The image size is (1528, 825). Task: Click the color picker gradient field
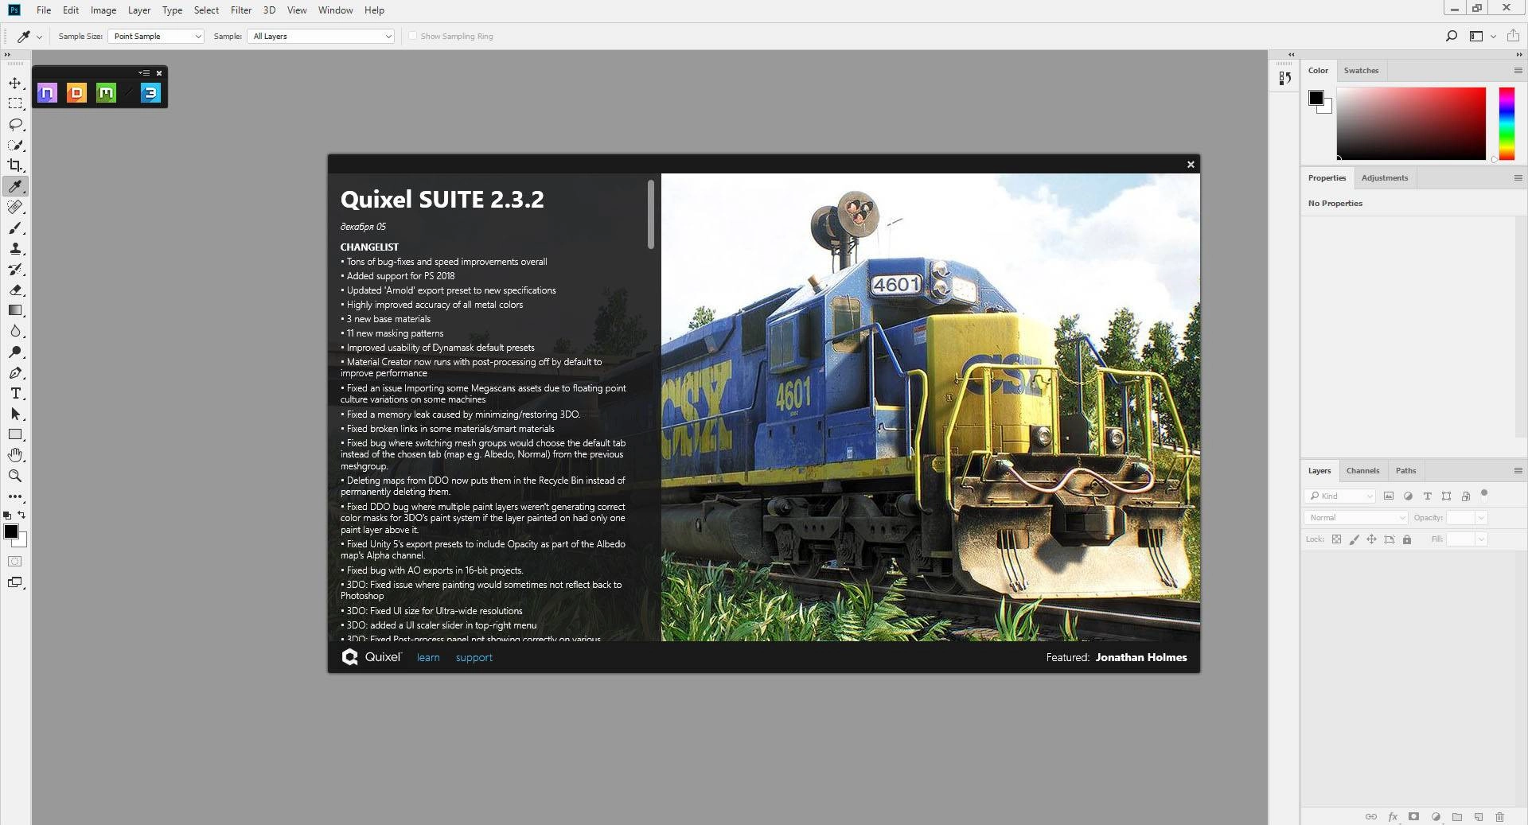pos(1411,123)
